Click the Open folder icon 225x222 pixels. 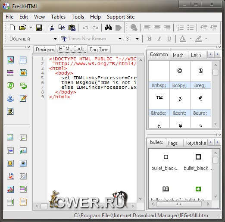(x=23, y=27)
